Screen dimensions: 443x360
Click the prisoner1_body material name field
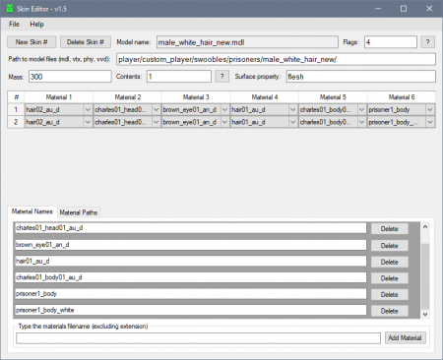pyautogui.click(x=190, y=293)
